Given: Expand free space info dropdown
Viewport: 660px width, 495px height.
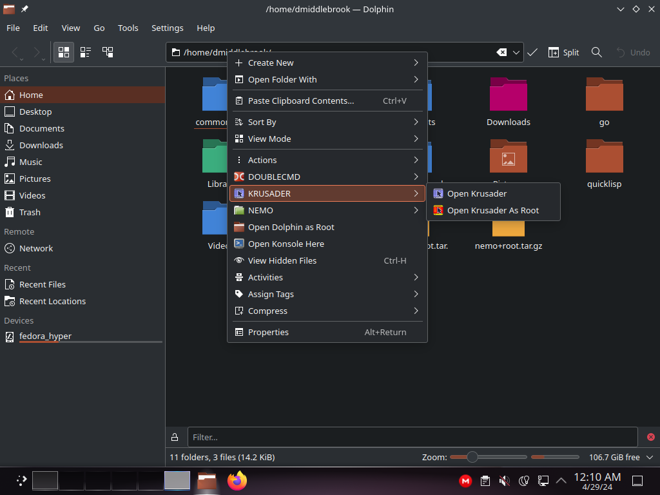Looking at the screenshot, I should pyautogui.click(x=650, y=457).
